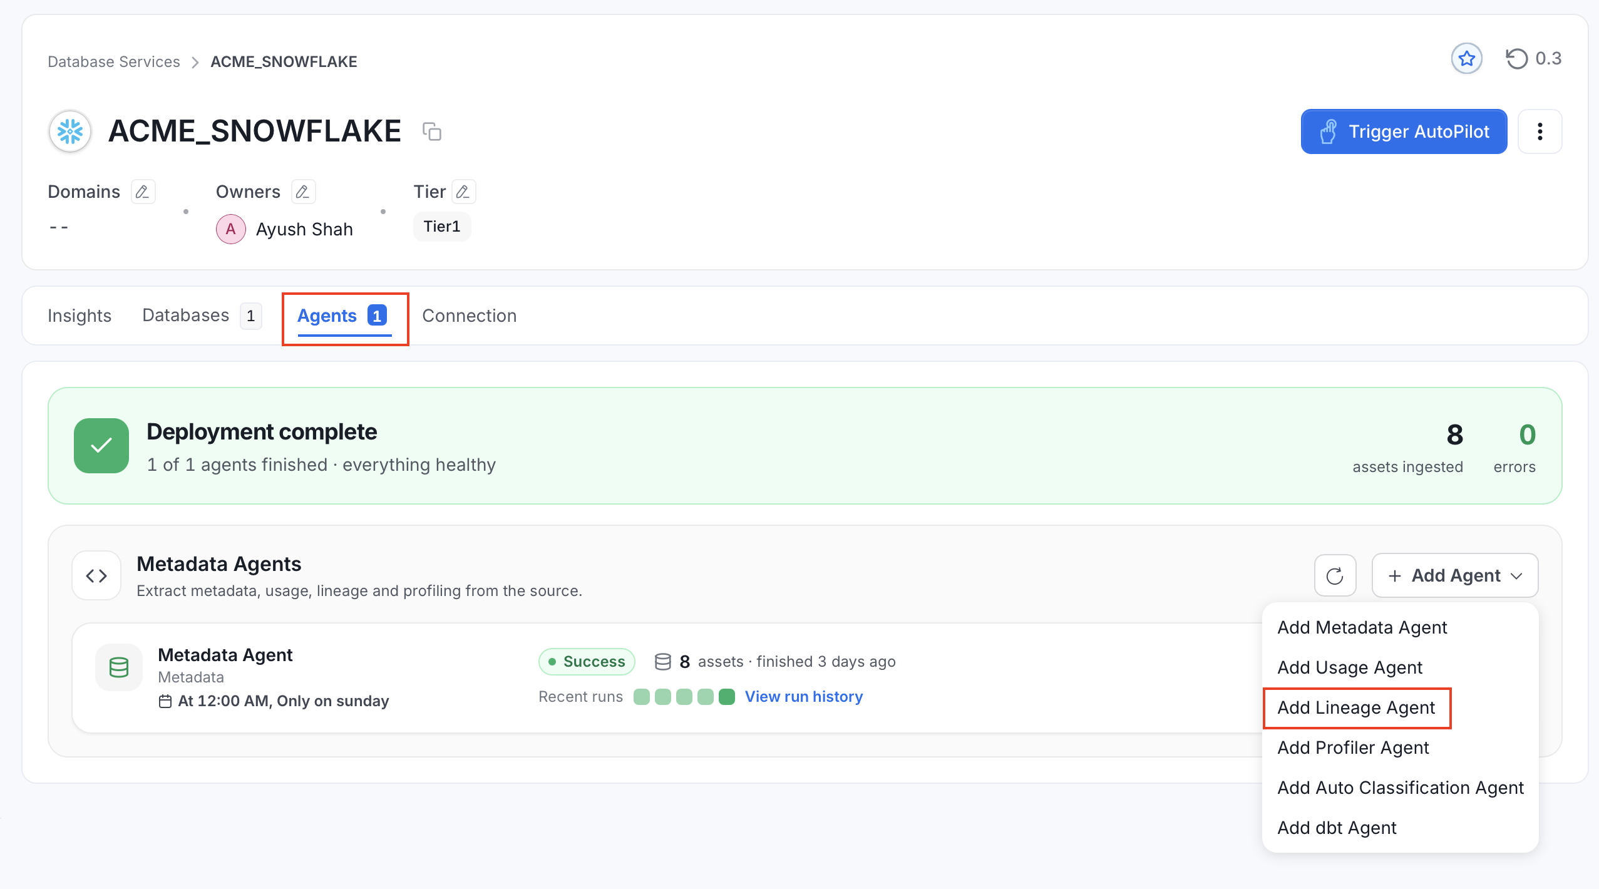
Task: Click the Success status badge
Action: click(x=587, y=662)
